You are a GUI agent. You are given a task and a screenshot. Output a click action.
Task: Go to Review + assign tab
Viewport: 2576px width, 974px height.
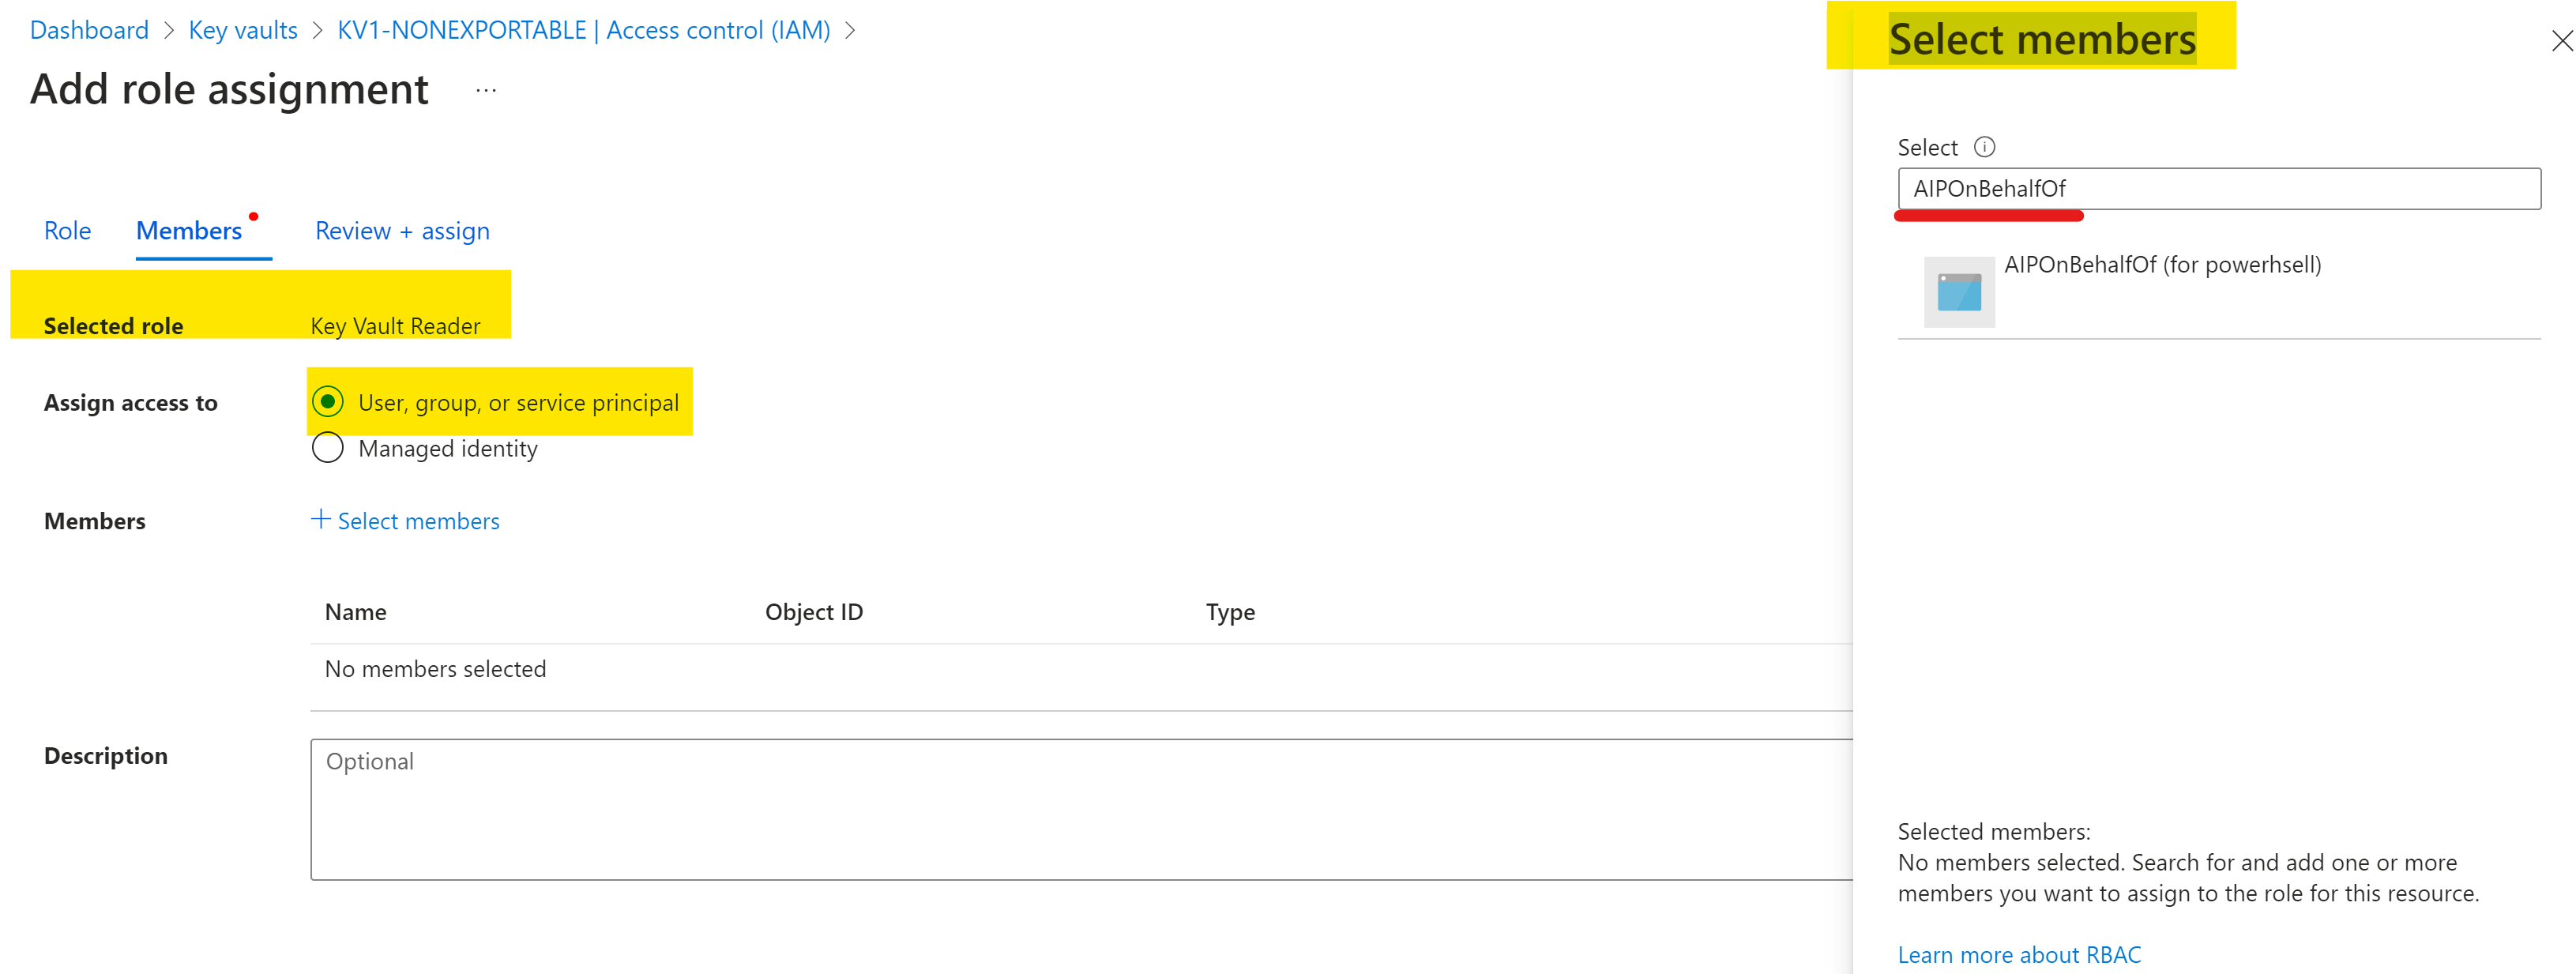pyautogui.click(x=402, y=231)
